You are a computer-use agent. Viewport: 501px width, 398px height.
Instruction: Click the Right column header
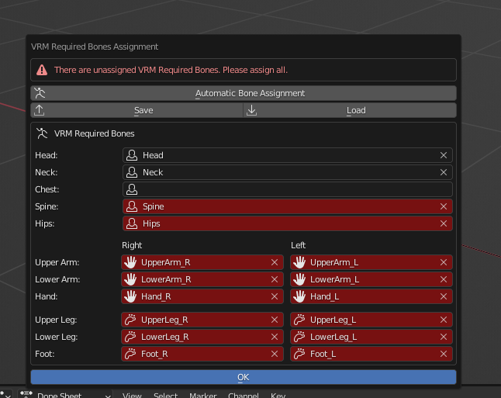(x=132, y=245)
